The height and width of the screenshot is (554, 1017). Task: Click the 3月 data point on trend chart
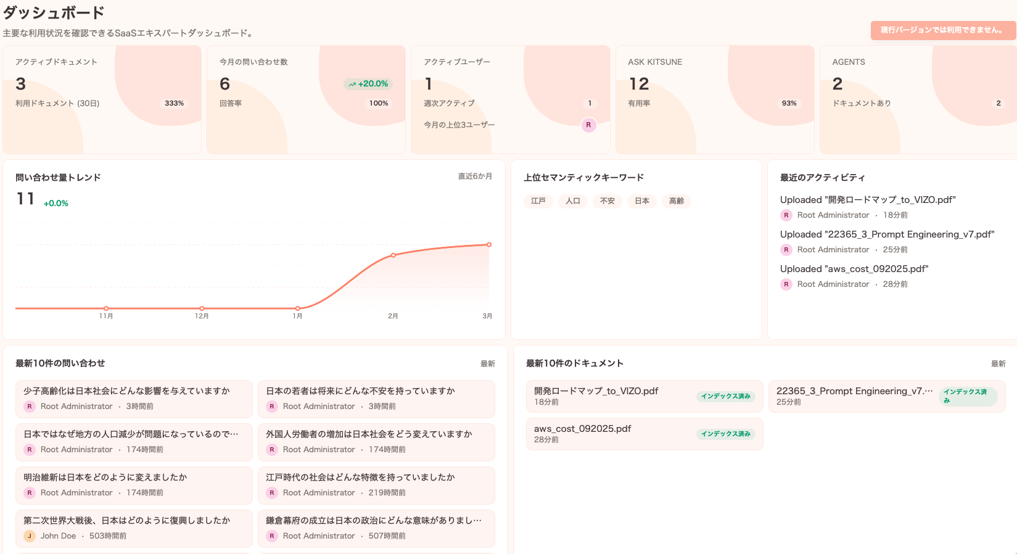pyautogui.click(x=489, y=245)
